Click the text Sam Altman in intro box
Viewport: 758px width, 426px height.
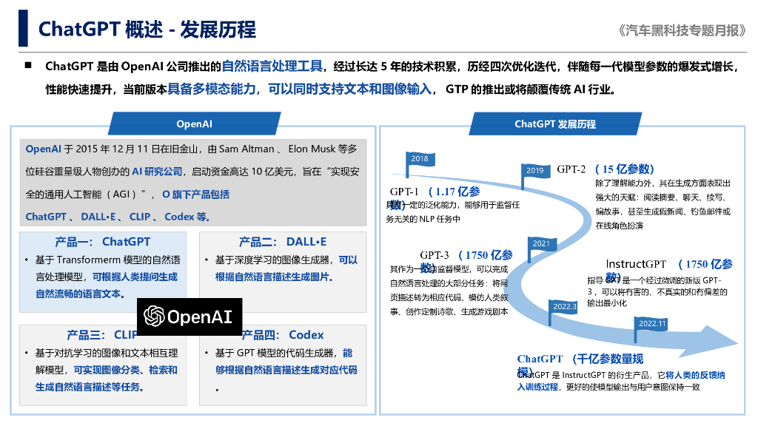(246, 149)
